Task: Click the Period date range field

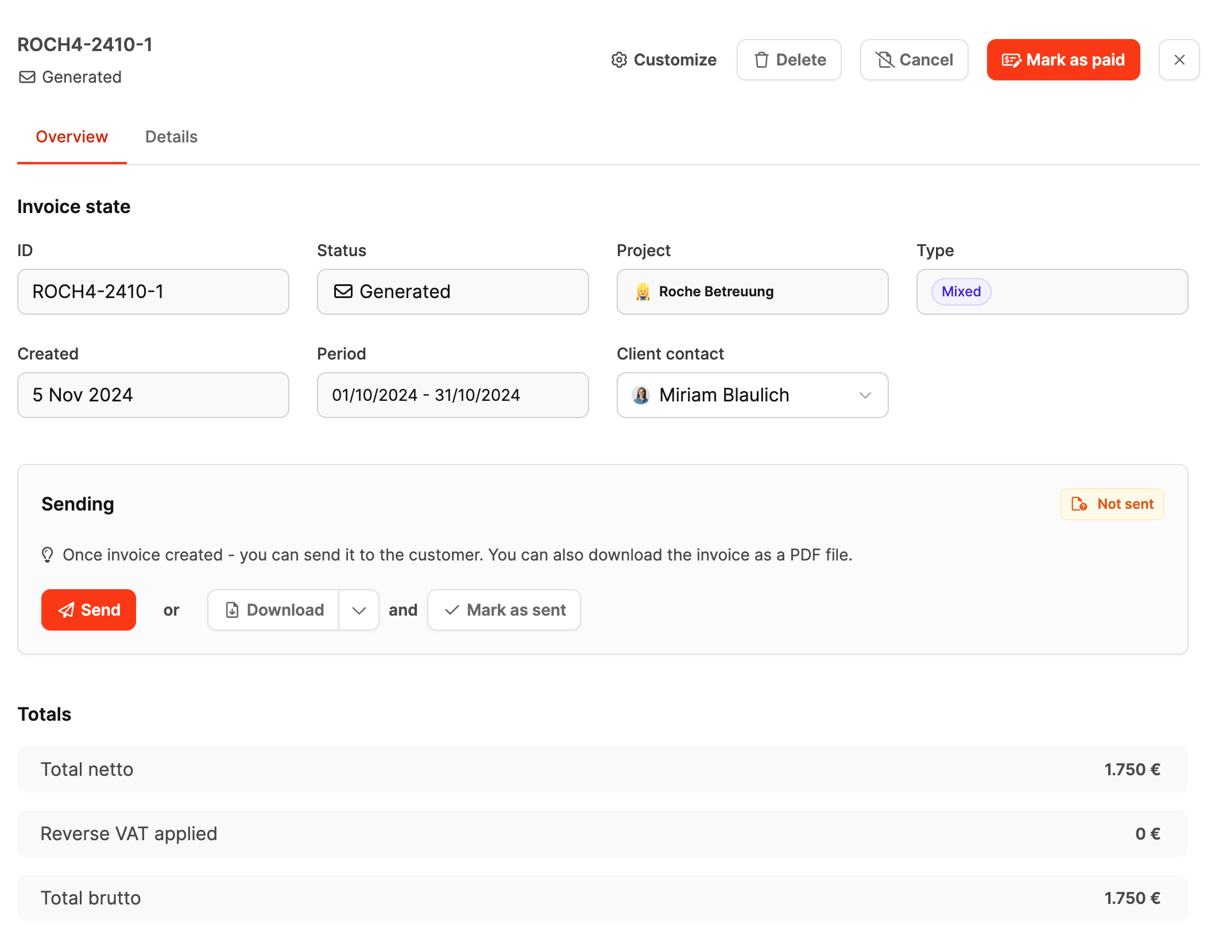Action: coord(452,395)
